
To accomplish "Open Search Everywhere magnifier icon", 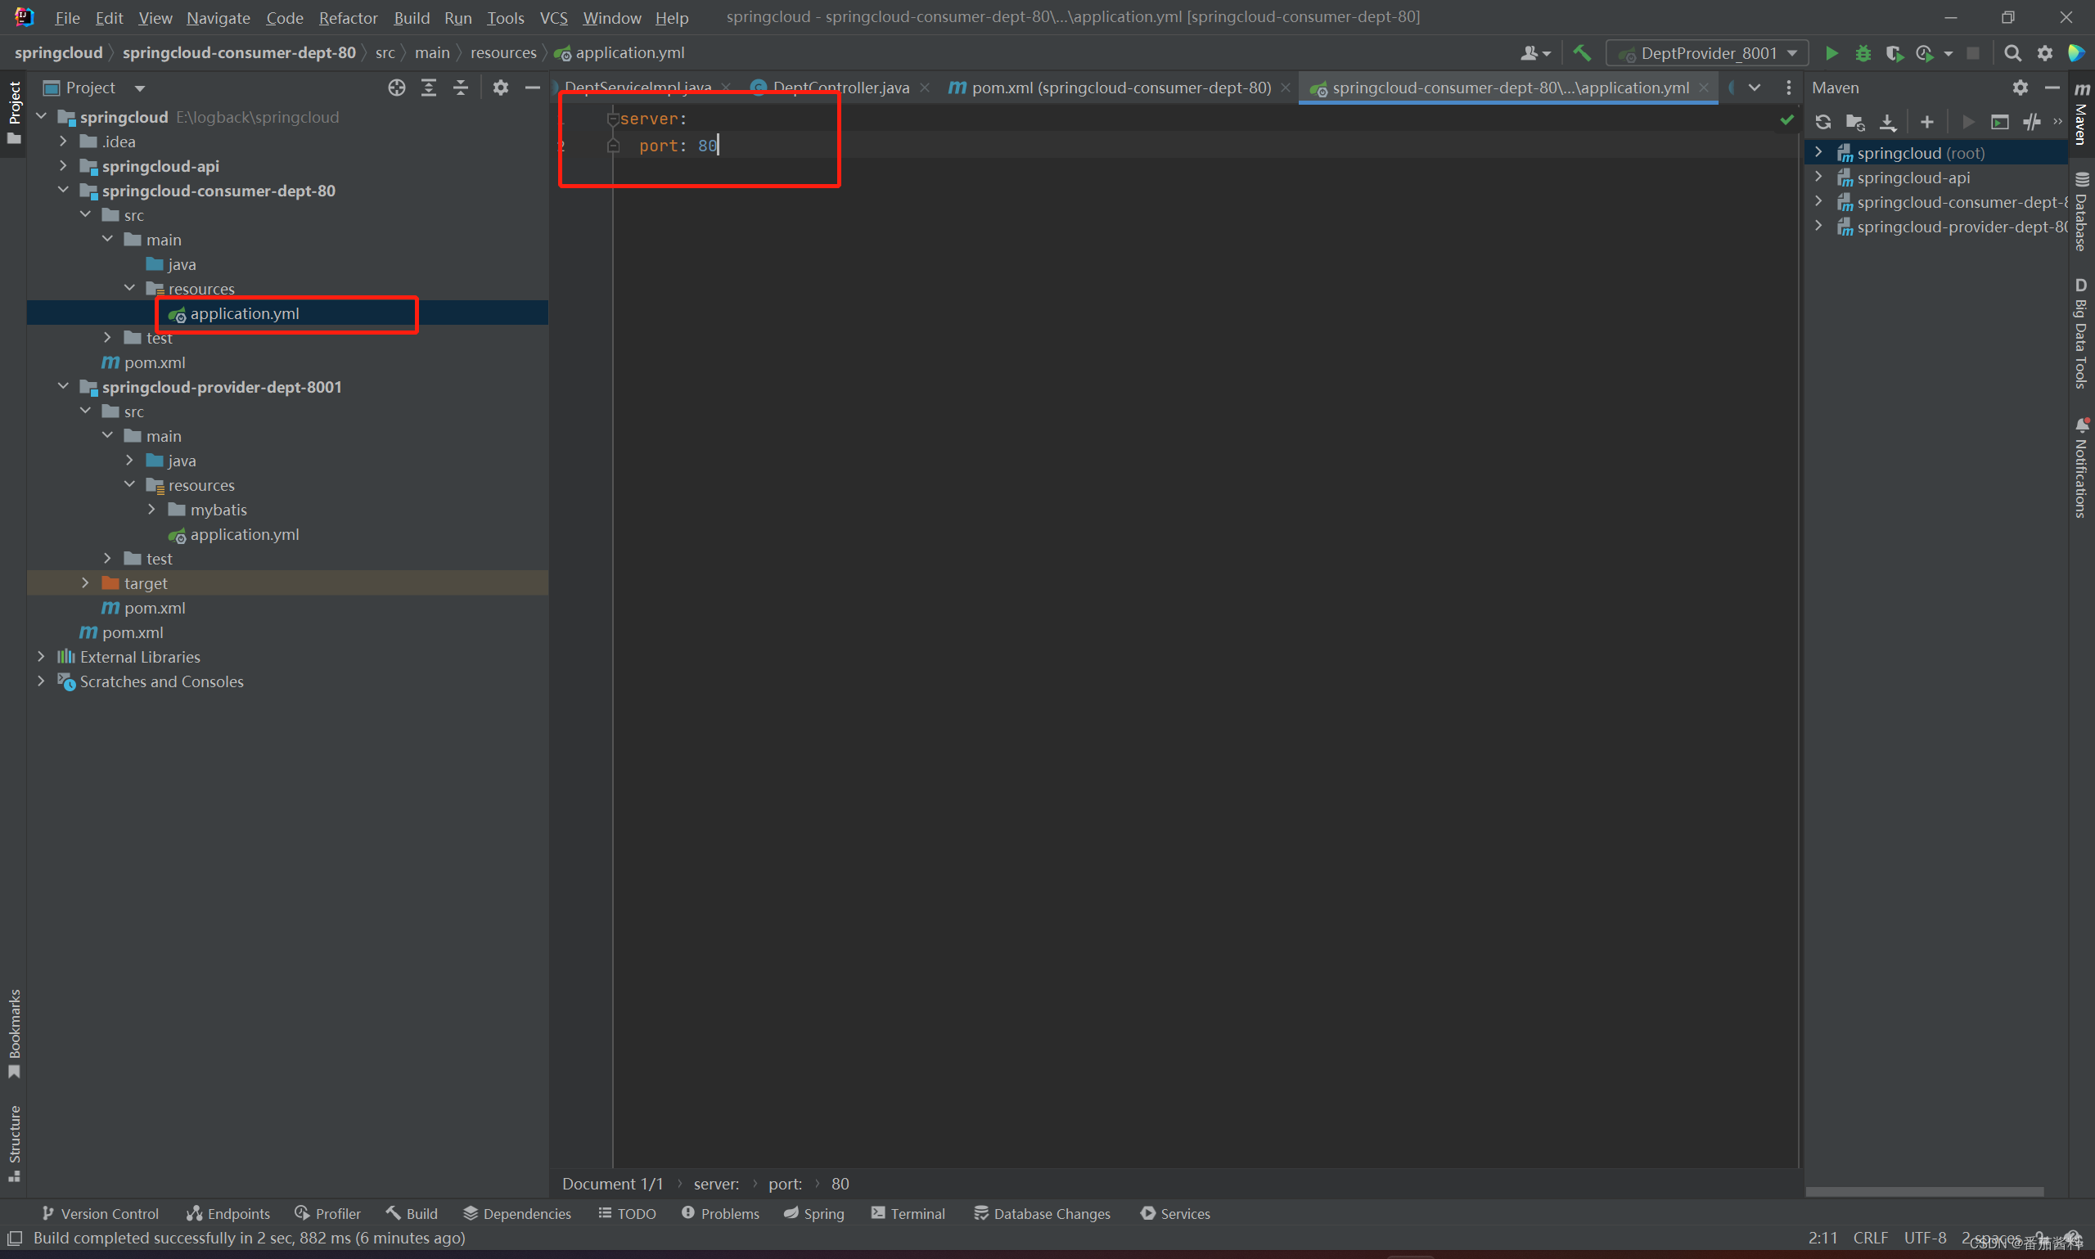I will 2012,53.
